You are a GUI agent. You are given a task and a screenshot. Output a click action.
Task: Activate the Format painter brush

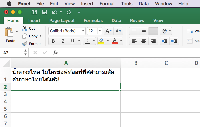tap(31, 44)
